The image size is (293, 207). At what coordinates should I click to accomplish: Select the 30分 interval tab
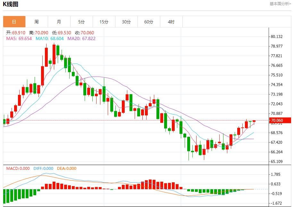tap(126, 22)
